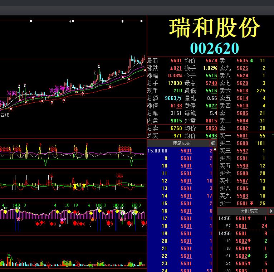Viewport: 274px width, 272px height.
Task: Click 卖六 price 5618
Action: 243,91
